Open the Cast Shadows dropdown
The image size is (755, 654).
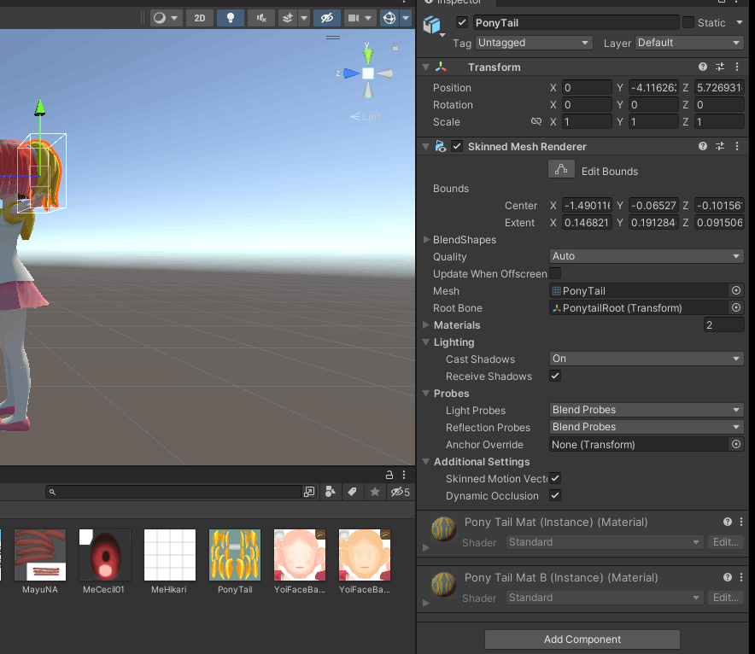(647, 359)
